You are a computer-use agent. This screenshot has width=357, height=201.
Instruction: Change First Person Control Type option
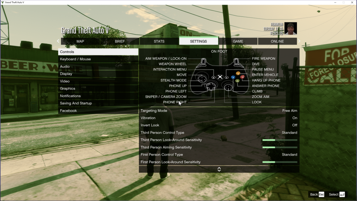[x=219, y=155]
